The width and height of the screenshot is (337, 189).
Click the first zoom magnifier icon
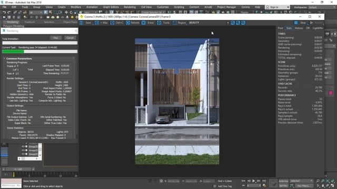233,23
